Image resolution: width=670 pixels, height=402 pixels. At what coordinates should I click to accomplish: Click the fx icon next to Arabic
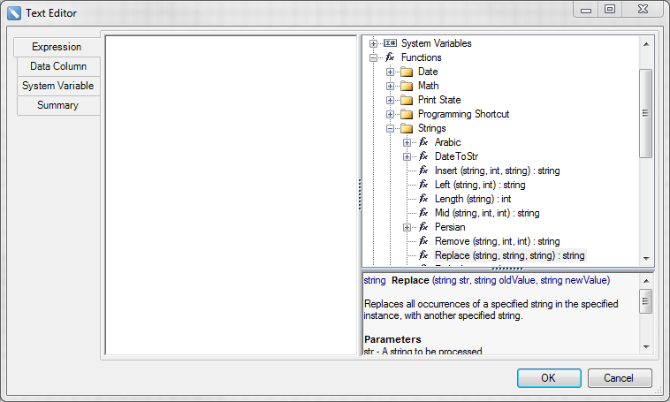[423, 142]
